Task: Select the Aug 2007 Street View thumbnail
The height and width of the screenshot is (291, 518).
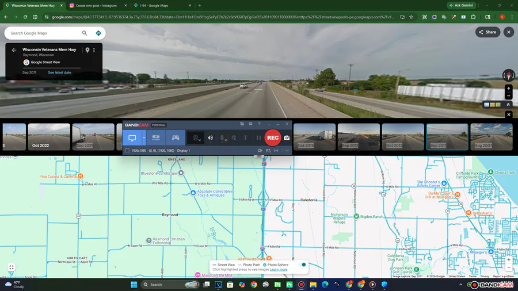Action: click(x=492, y=137)
